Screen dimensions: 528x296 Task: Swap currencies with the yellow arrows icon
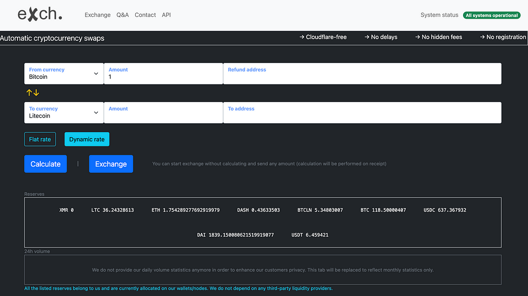pos(32,92)
